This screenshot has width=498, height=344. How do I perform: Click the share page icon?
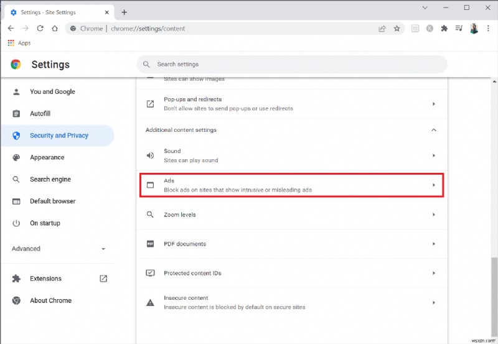pos(382,29)
